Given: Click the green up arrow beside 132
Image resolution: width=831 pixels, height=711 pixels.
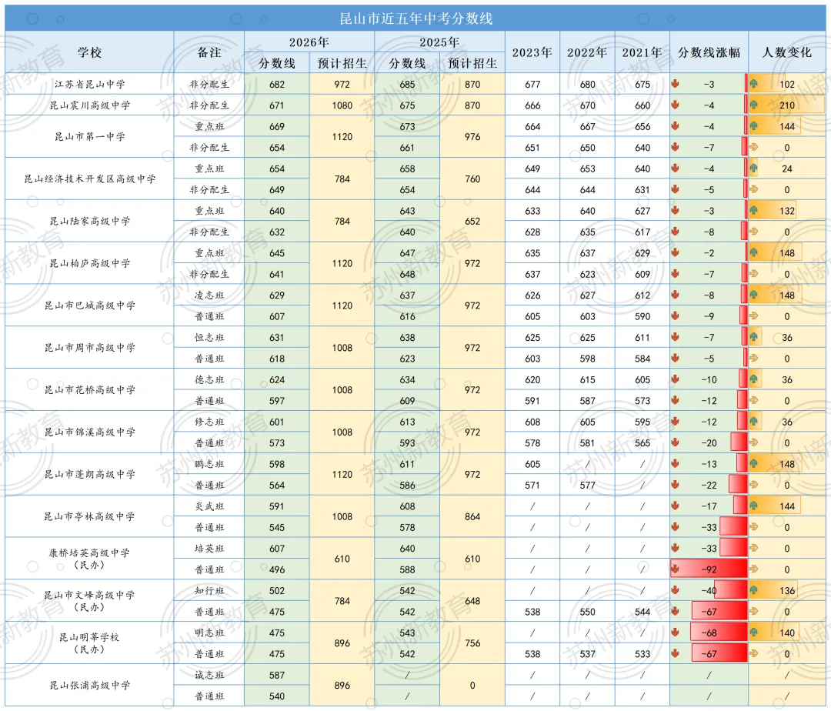Looking at the screenshot, I should click(753, 210).
